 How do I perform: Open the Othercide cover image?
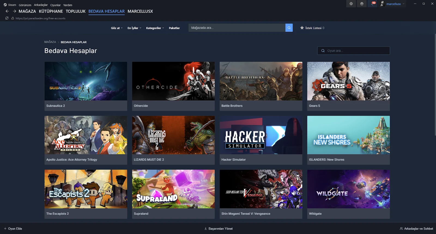click(173, 81)
